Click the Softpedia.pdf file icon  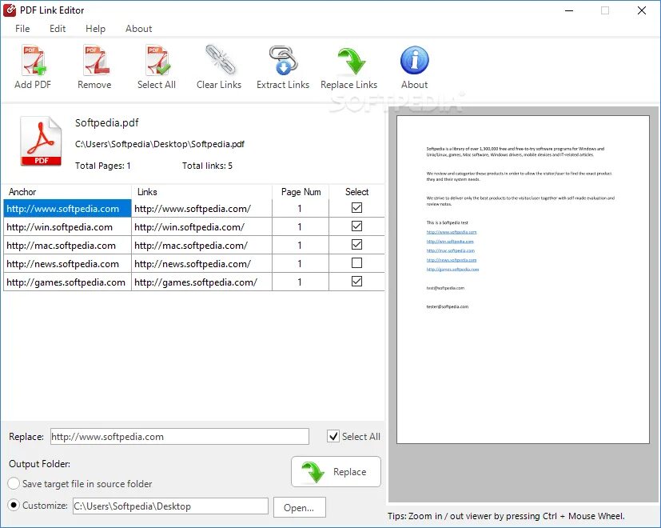(41, 141)
